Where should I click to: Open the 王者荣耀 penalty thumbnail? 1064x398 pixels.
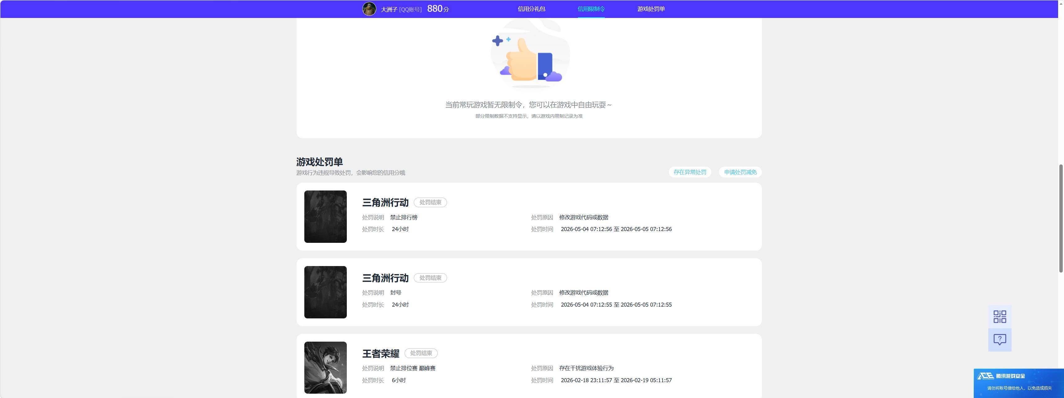[x=325, y=367]
